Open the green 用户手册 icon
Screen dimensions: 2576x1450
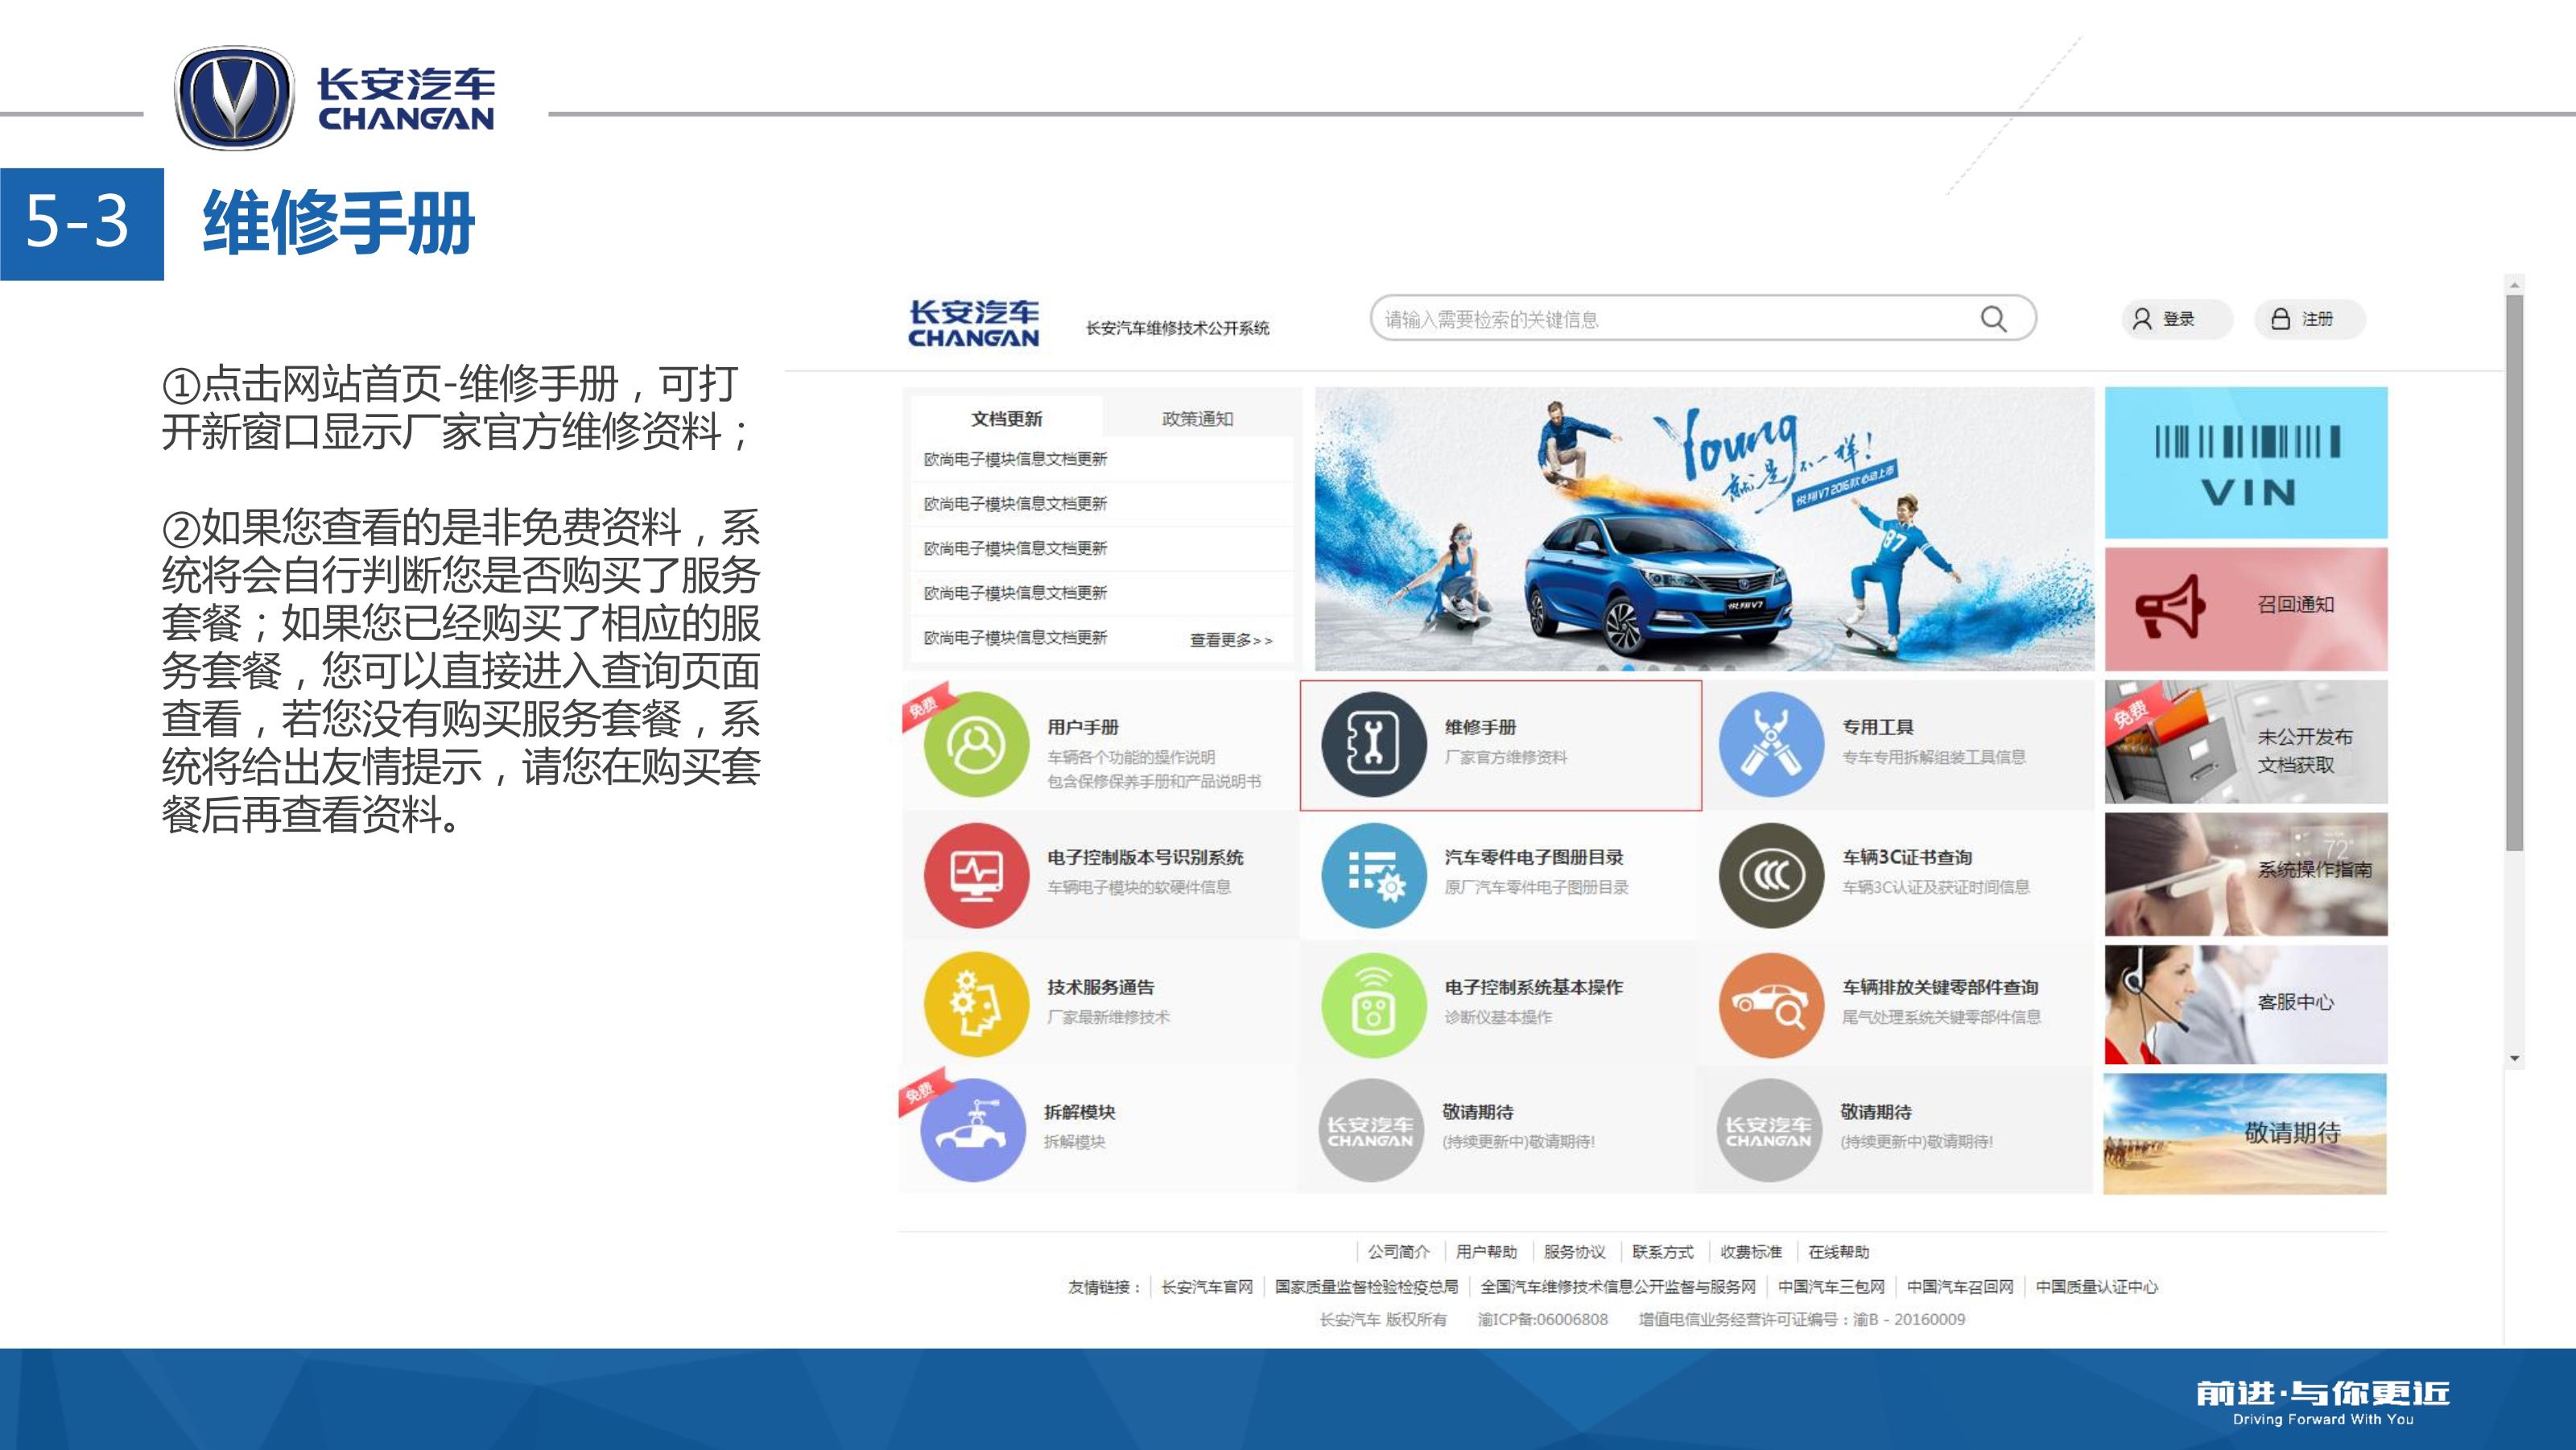(x=976, y=744)
